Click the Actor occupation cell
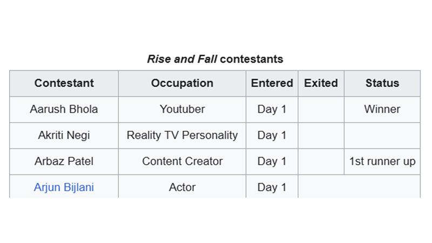Image resolution: width=432 pixels, height=243 pixels. pos(182,187)
